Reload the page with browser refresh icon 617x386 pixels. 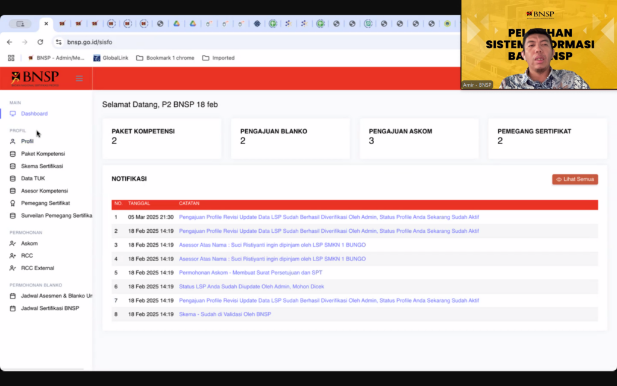point(40,42)
